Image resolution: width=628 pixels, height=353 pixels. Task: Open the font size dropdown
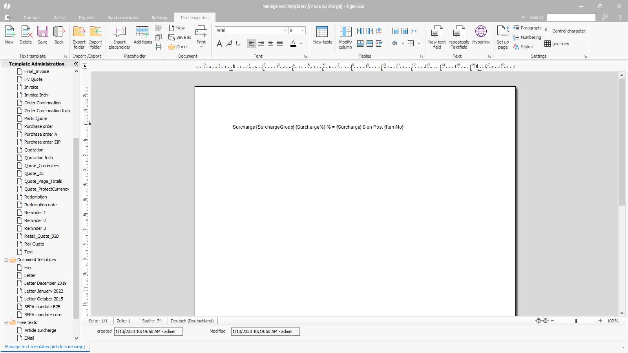click(302, 30)
